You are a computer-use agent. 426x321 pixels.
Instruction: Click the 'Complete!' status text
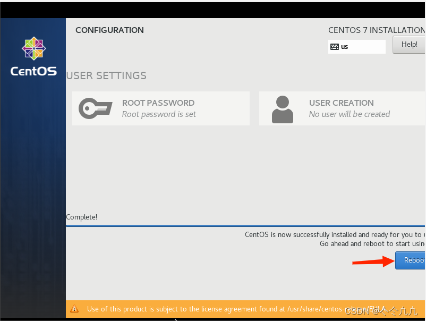click(81, 217)
